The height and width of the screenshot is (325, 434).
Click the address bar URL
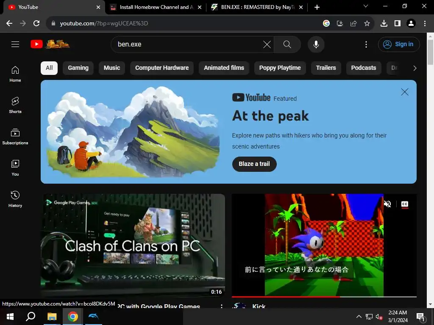click(104, 24)
